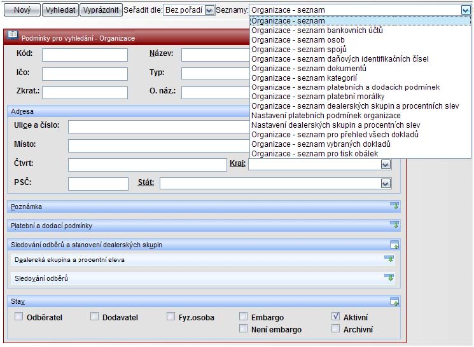Expand Dealerská skupina a procentní sleva icon
Screen dimensions: 474x347
[x=389, y=259]
